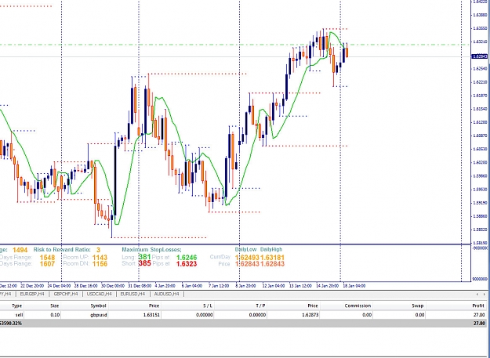Viewport: 490px width, 358px height.
Task: Click the orange range value 1548
Action: (x=47, y=258)
